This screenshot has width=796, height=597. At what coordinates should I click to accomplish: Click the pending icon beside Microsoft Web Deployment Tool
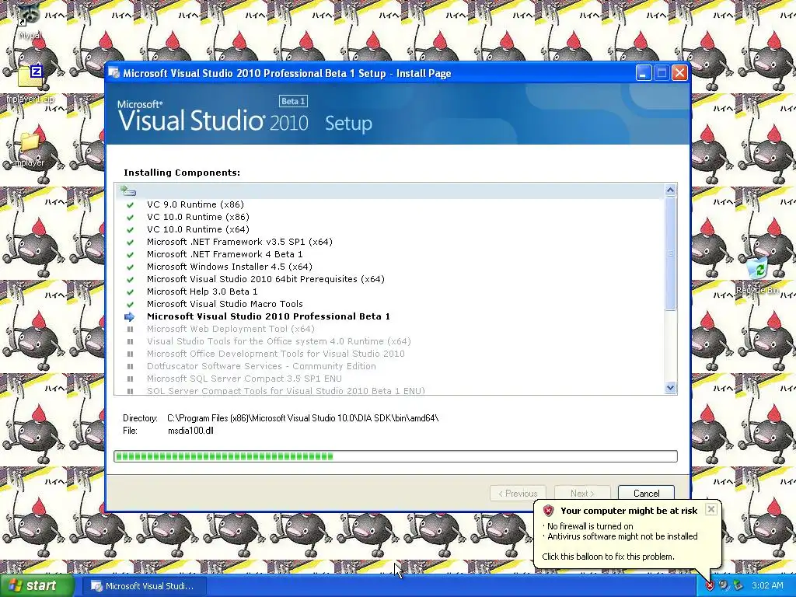(130, 329)
